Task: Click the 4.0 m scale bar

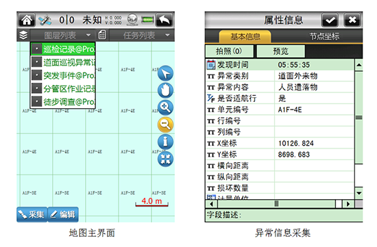Action: [x=151, y=202]
